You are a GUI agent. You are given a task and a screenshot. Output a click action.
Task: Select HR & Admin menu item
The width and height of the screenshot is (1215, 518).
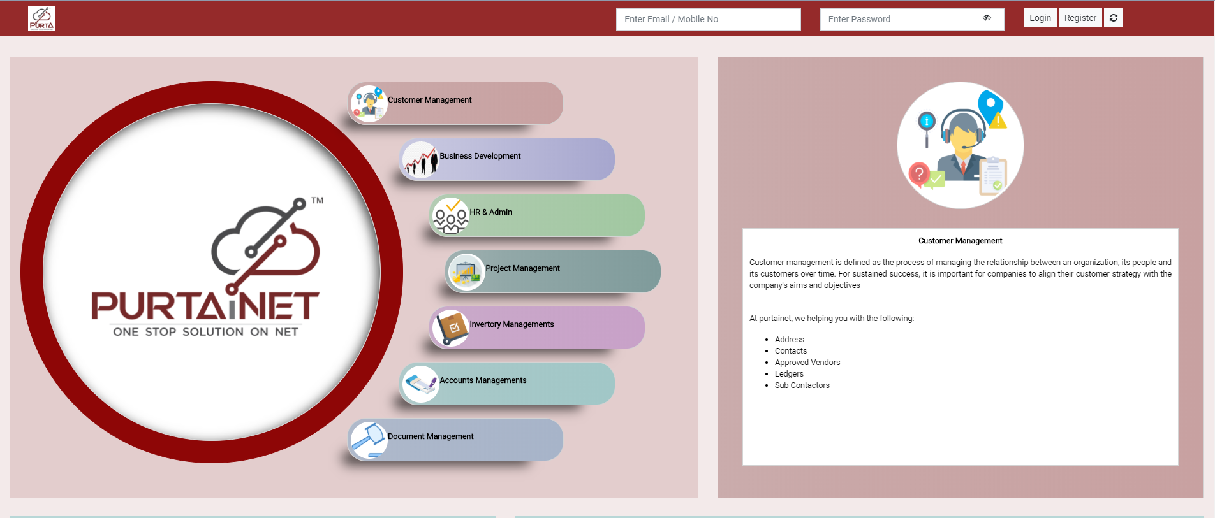(537, 215)
